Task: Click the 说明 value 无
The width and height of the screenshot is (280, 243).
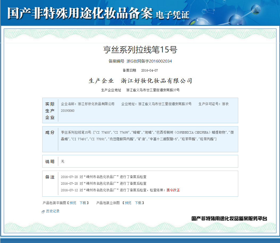Action: tap(62, 162)
